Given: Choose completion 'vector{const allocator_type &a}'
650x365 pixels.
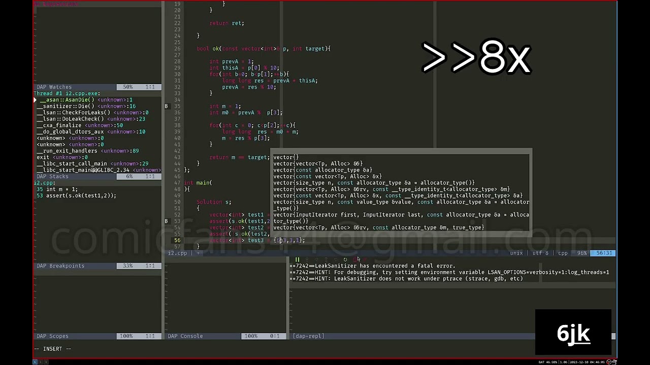Looking at the screenshot, I should pos(323,170).
